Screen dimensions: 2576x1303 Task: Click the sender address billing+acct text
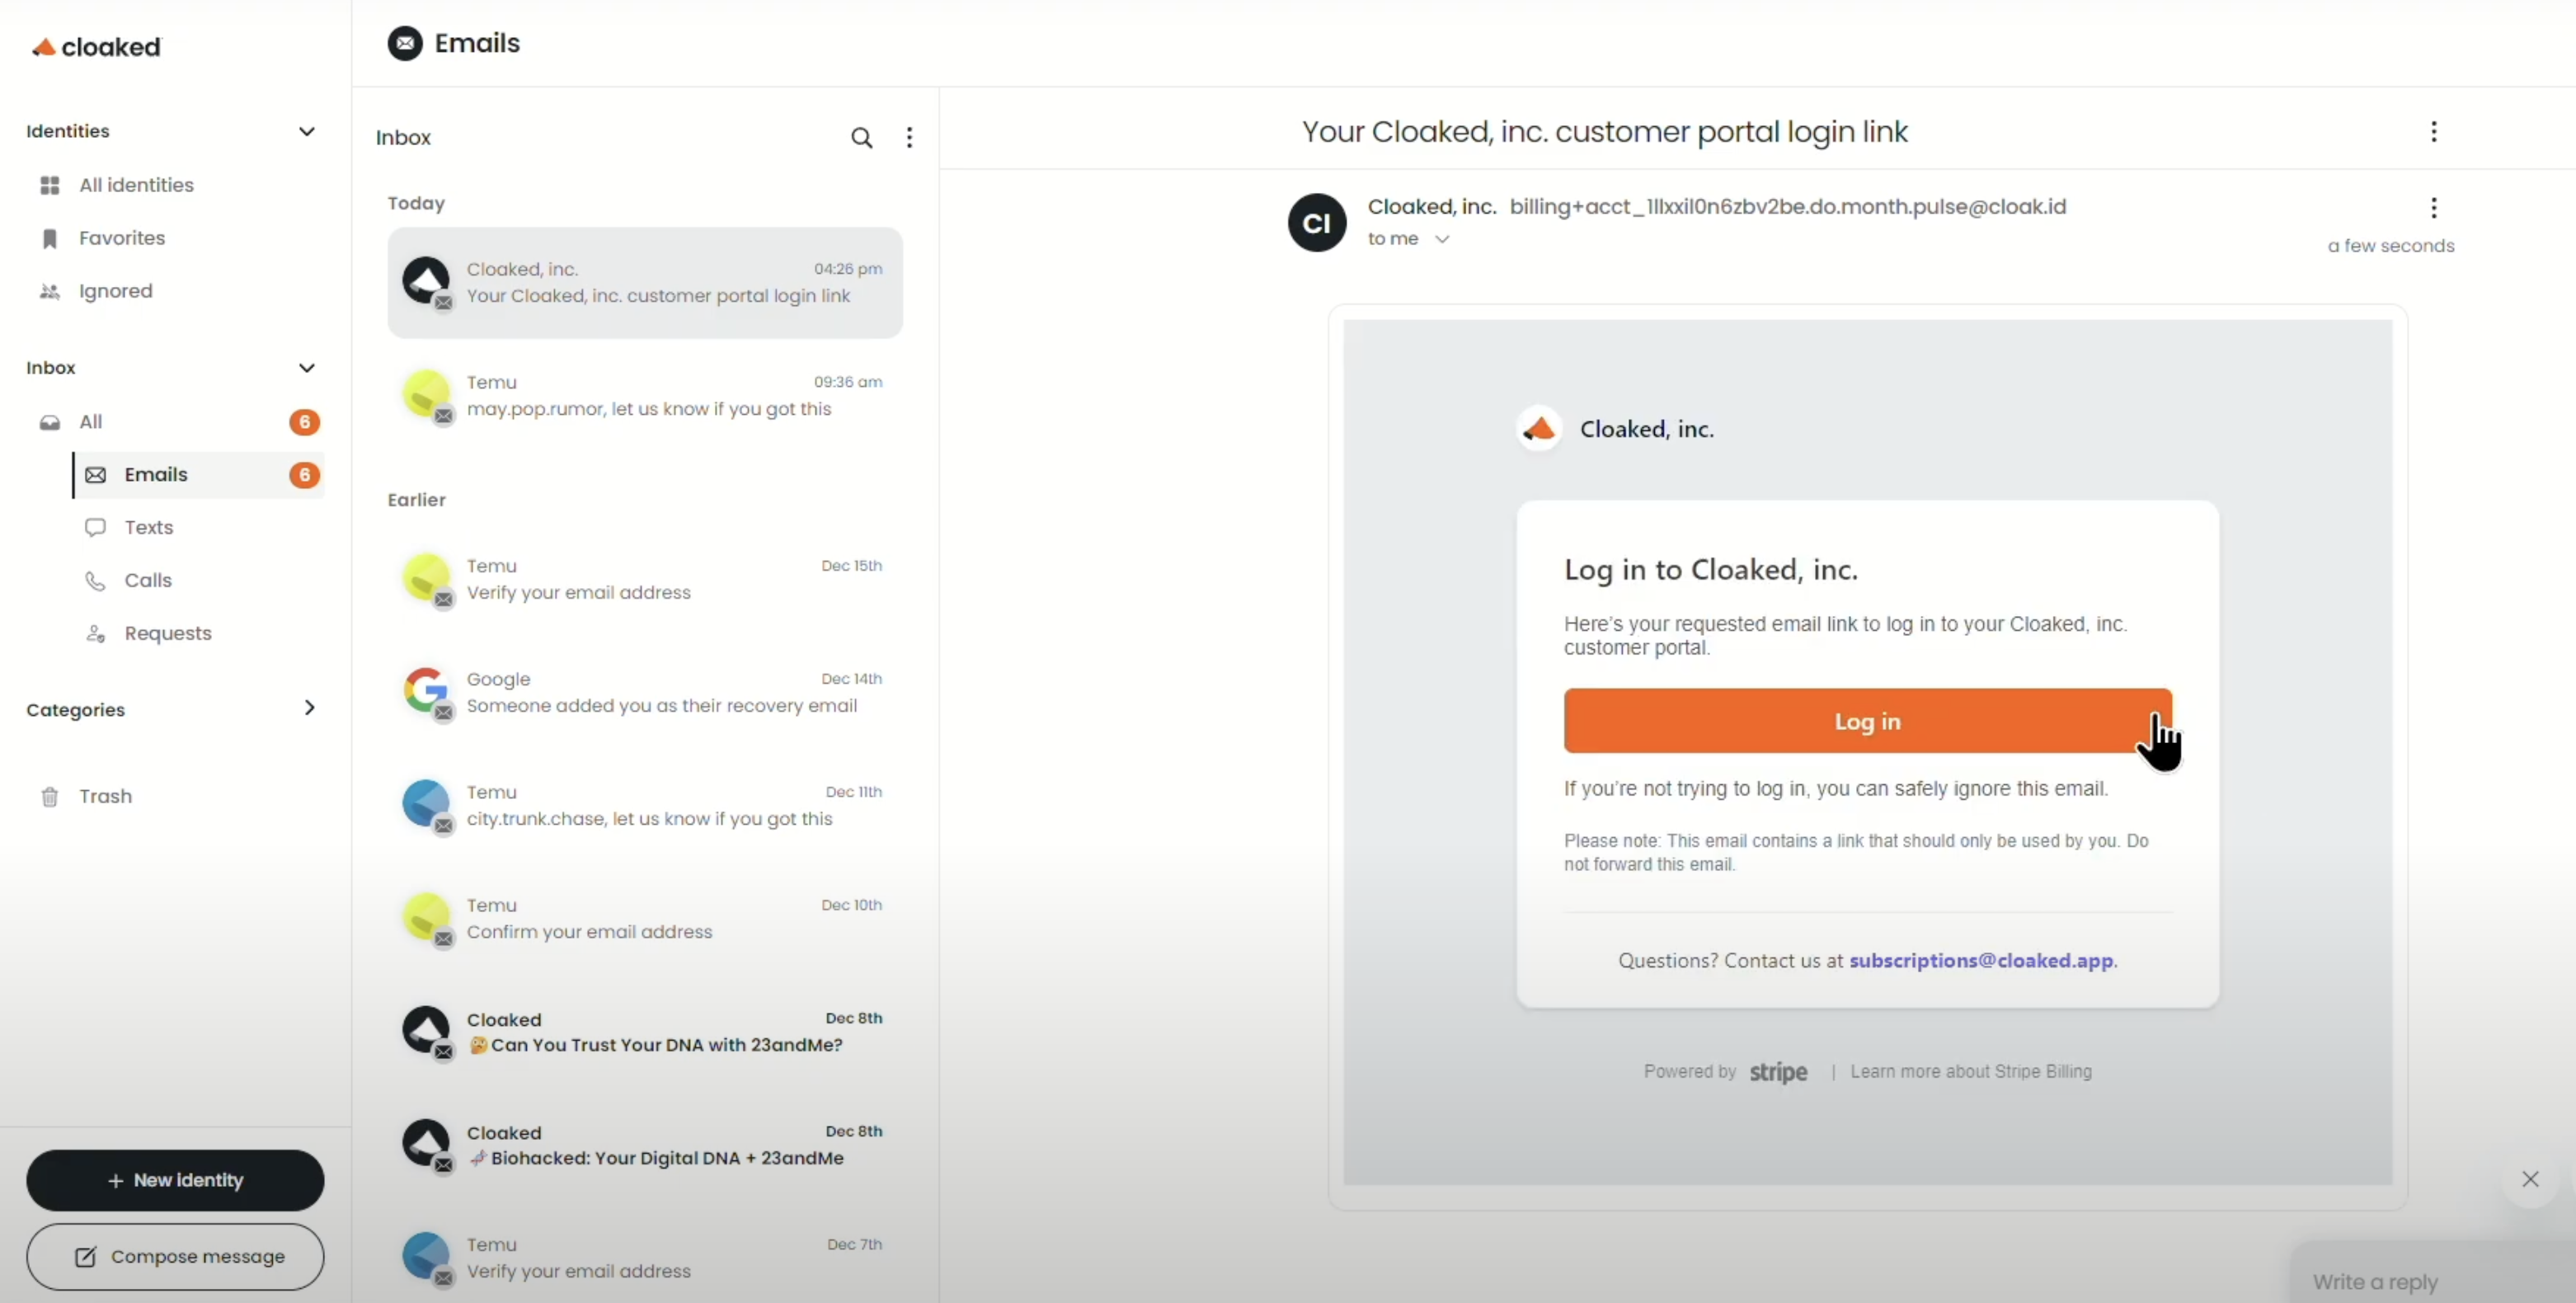[1787, 207]
